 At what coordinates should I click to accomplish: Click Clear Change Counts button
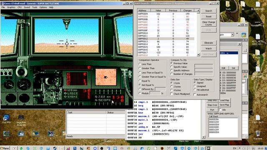[x=209, y=23]
